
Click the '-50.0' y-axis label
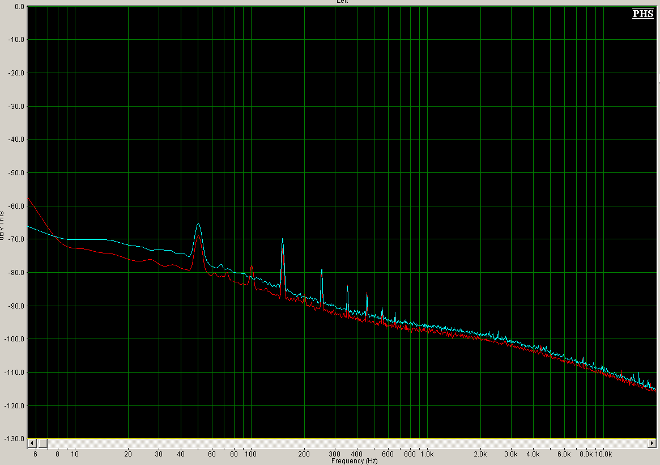tap(16, 173)
